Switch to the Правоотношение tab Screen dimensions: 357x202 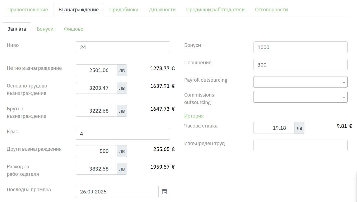28,10
